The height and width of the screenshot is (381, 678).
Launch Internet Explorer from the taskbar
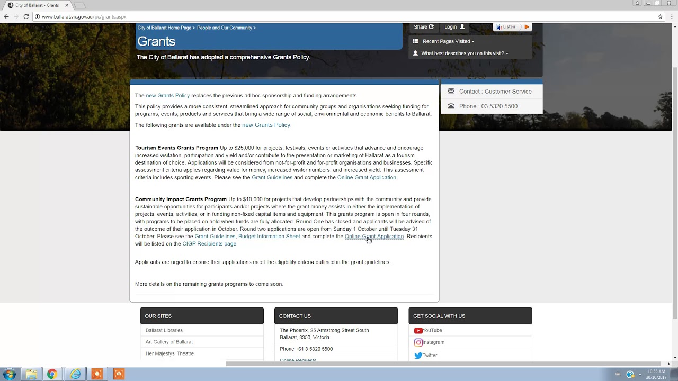76,374
